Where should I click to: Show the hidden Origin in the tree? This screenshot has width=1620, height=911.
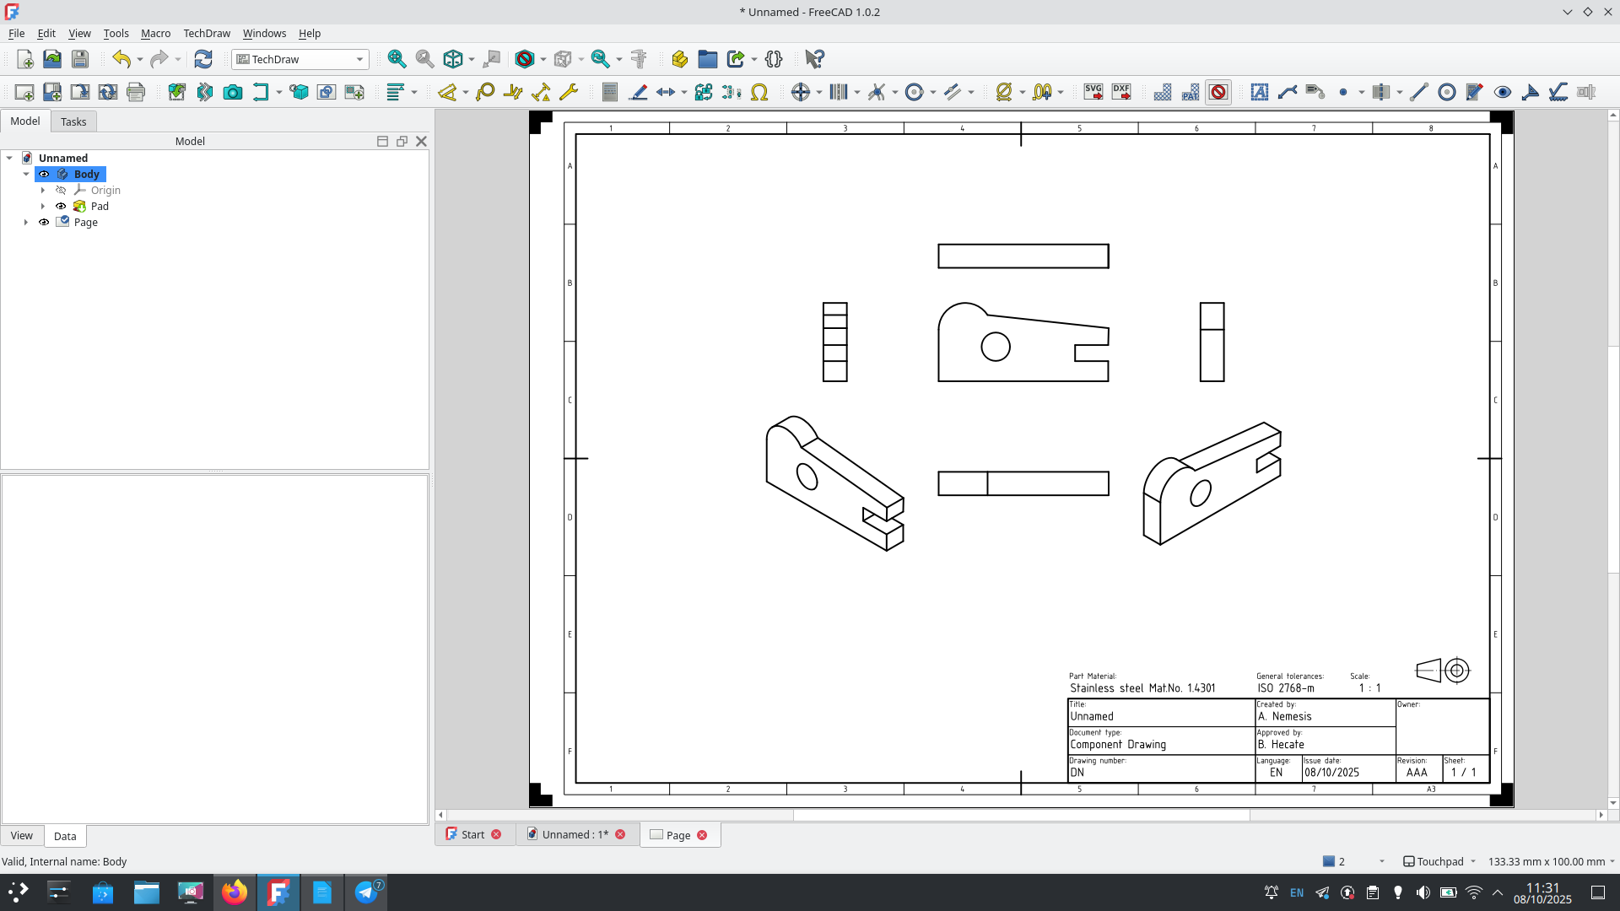(61, 191)
